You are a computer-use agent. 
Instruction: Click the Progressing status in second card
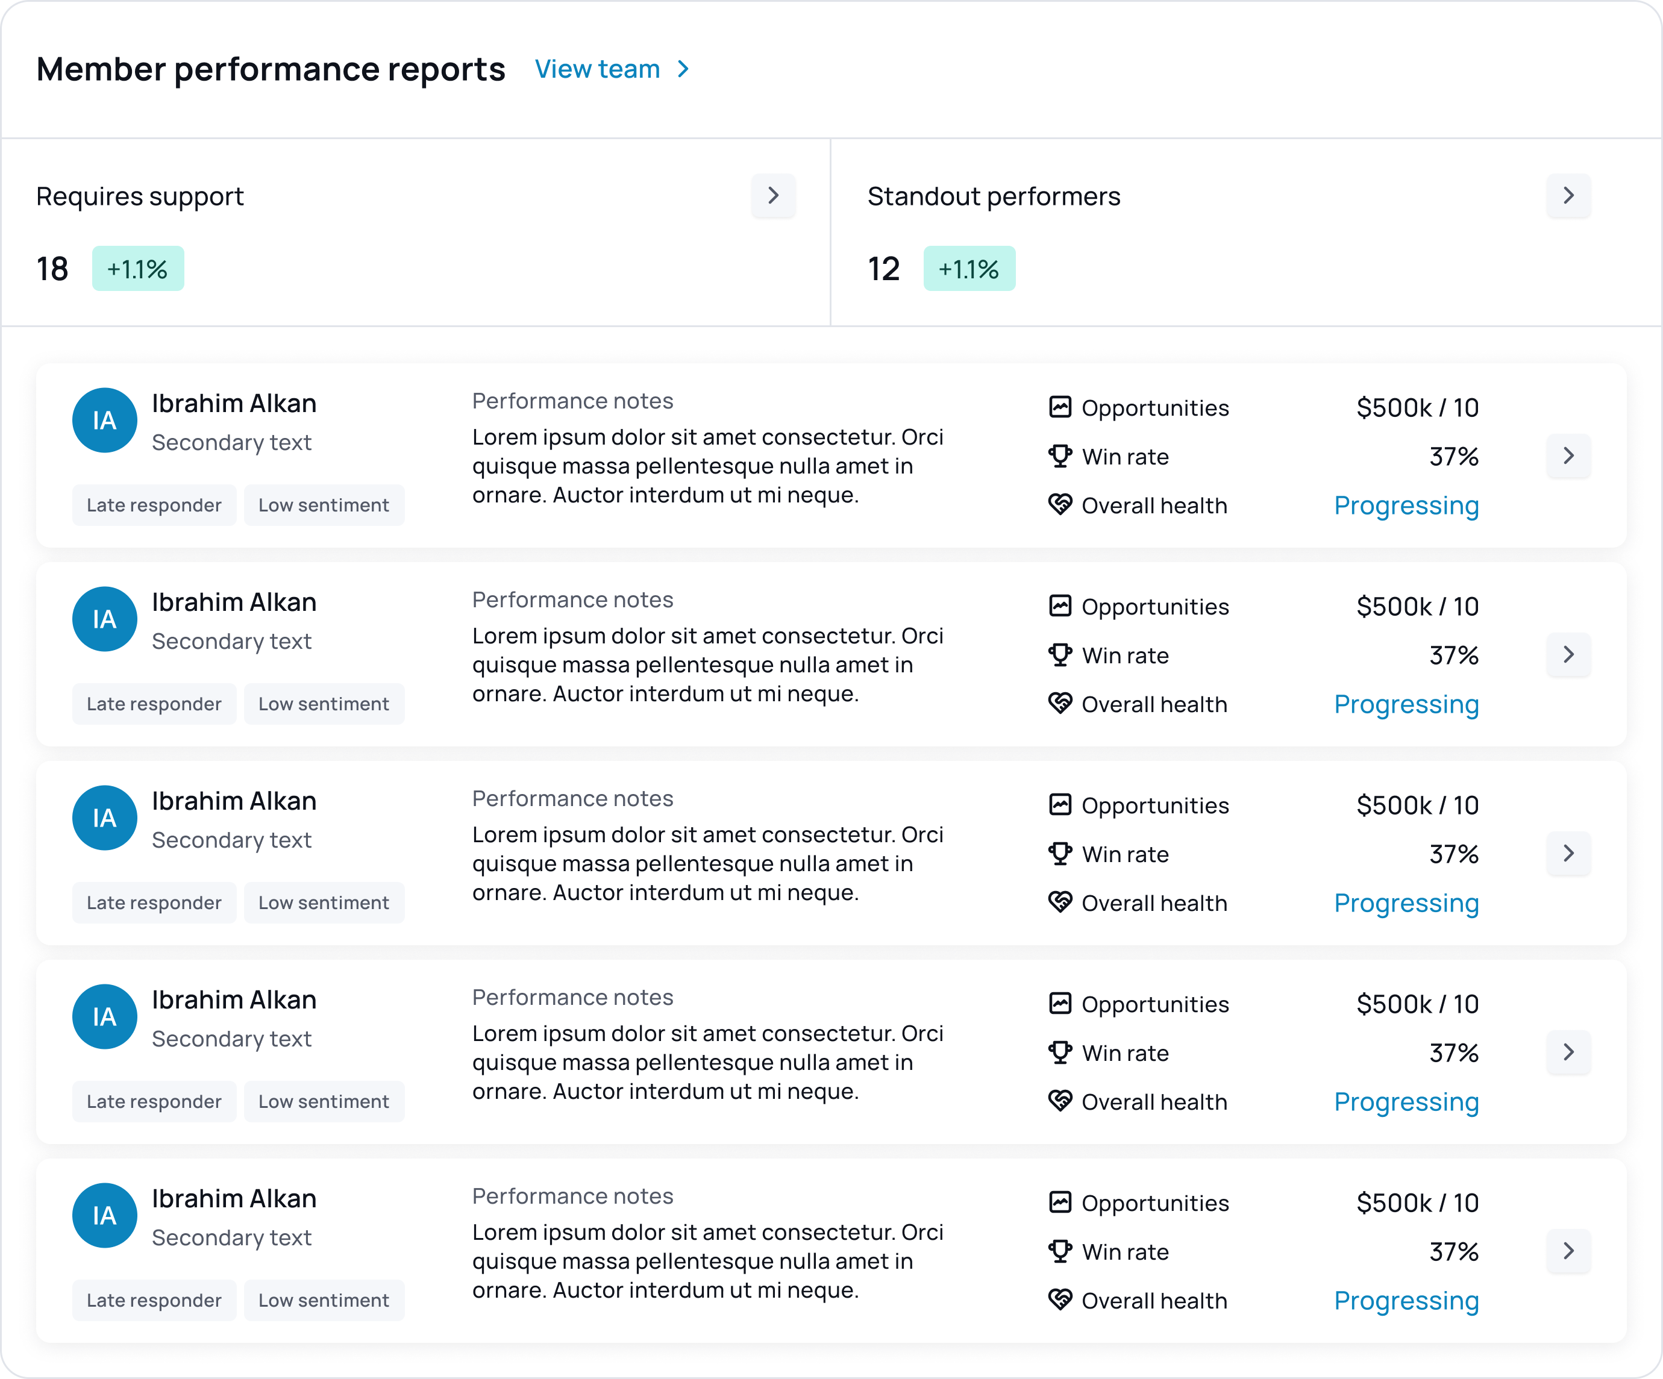tap(1406, 704)
